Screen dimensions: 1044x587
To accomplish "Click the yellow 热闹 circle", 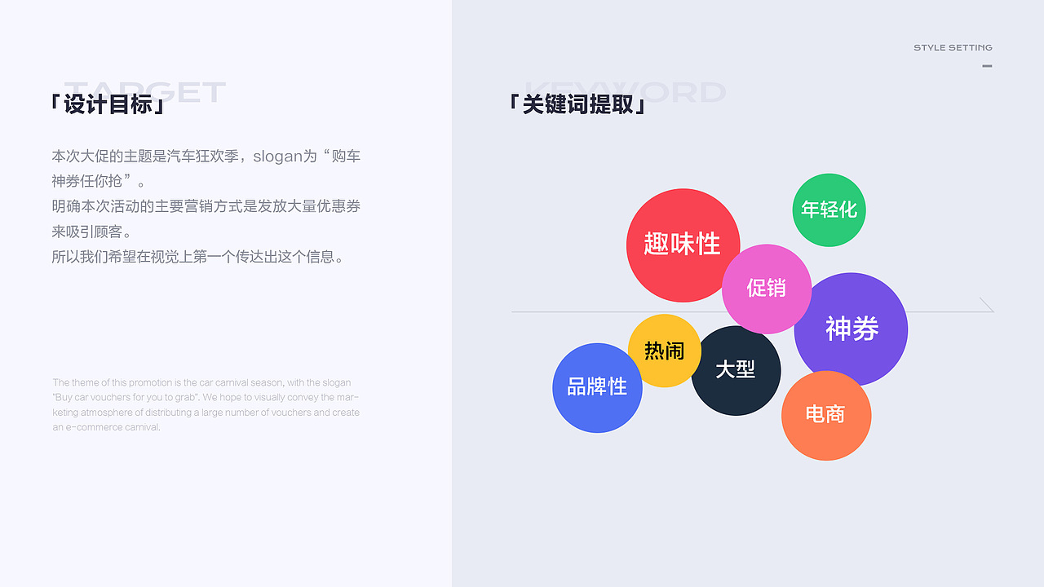I will pyautogui.click(x=666, y=352).
